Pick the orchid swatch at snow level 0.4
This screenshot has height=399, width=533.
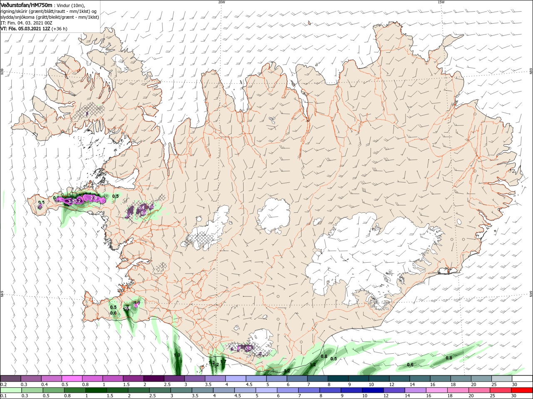52,379
